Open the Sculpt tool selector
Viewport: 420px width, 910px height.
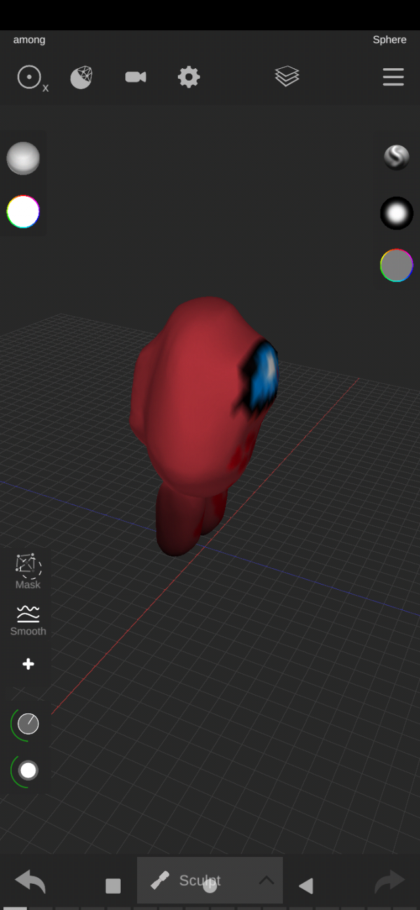click(x=190, y=880)
